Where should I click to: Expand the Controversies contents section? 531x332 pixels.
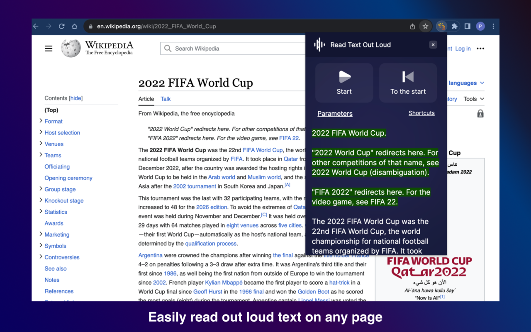click(41, 257)
